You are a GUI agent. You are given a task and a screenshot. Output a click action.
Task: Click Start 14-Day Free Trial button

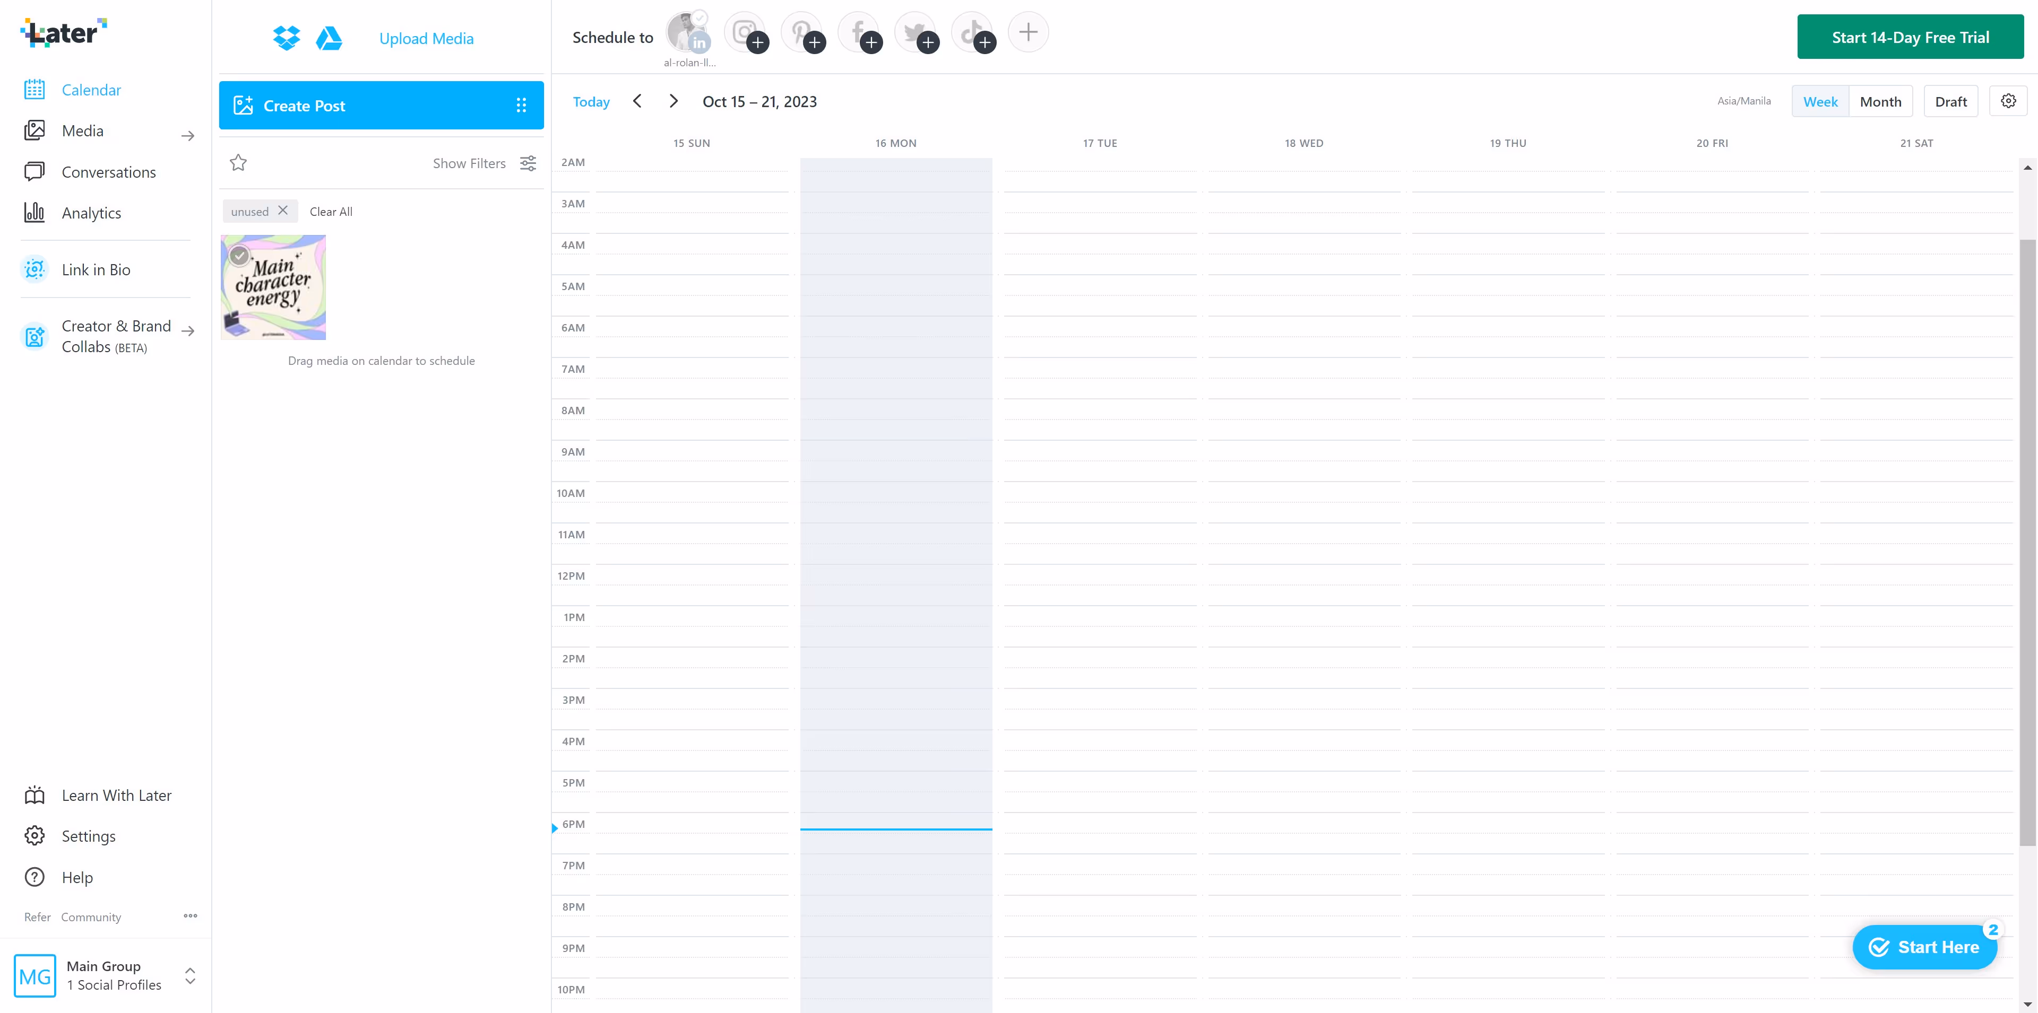tap(1910, 37)
